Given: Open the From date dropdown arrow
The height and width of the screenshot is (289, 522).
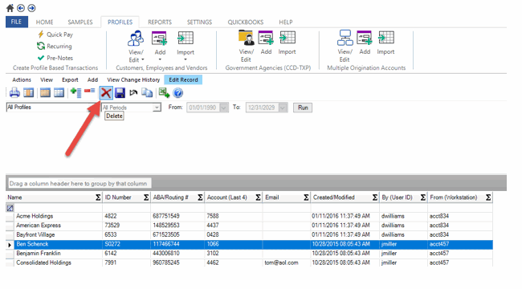Looking at the screenshot, I should (x=224, y=108).
